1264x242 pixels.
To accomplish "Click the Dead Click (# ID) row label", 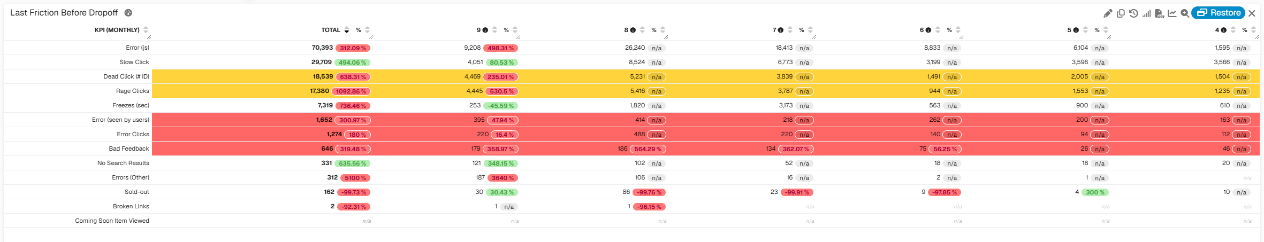I will pos(126,76).
